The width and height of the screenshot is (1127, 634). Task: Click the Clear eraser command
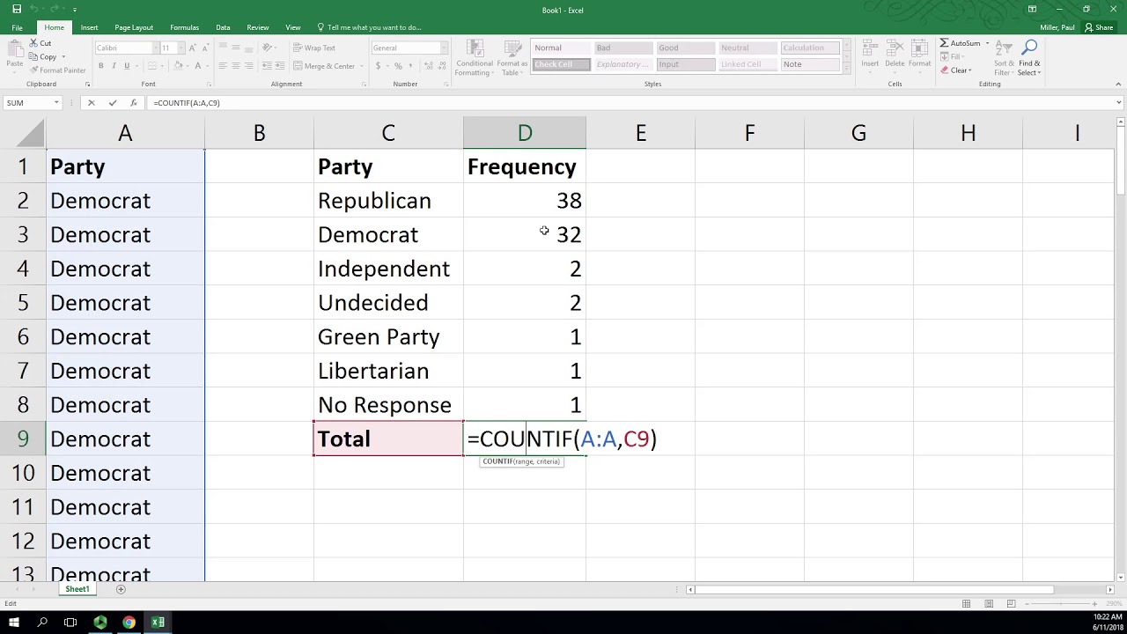[956, 70]
